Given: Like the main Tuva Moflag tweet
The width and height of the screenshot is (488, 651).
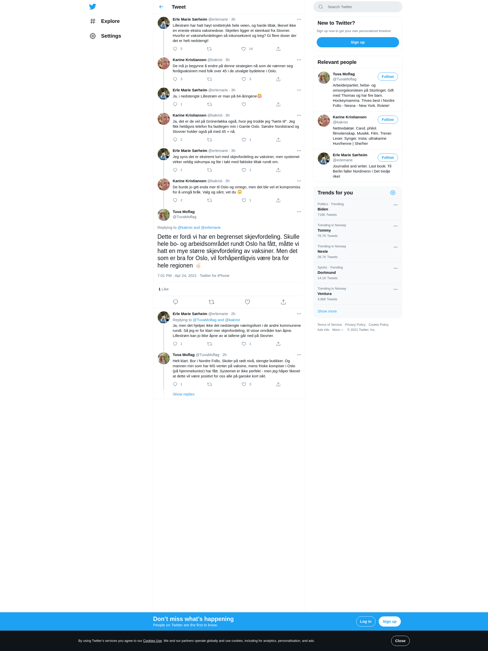Looking at the screenshot, I should pyautogui.click(x=247, y=302).
